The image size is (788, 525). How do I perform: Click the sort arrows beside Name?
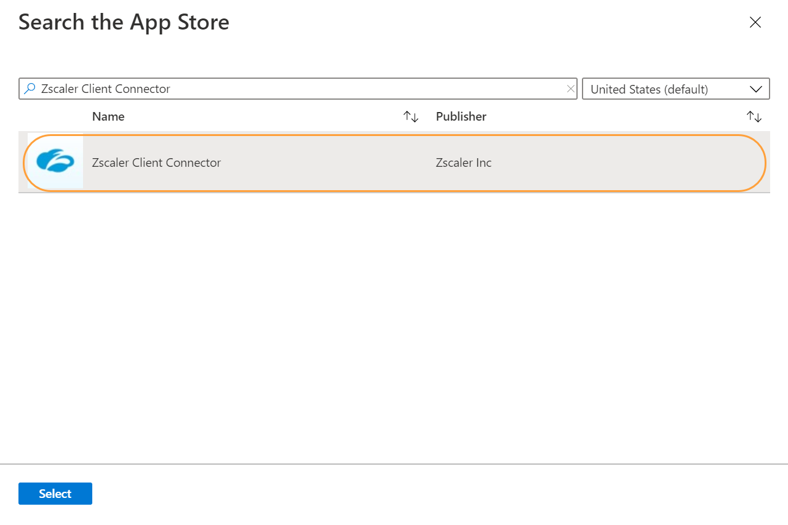coord(410,116)
